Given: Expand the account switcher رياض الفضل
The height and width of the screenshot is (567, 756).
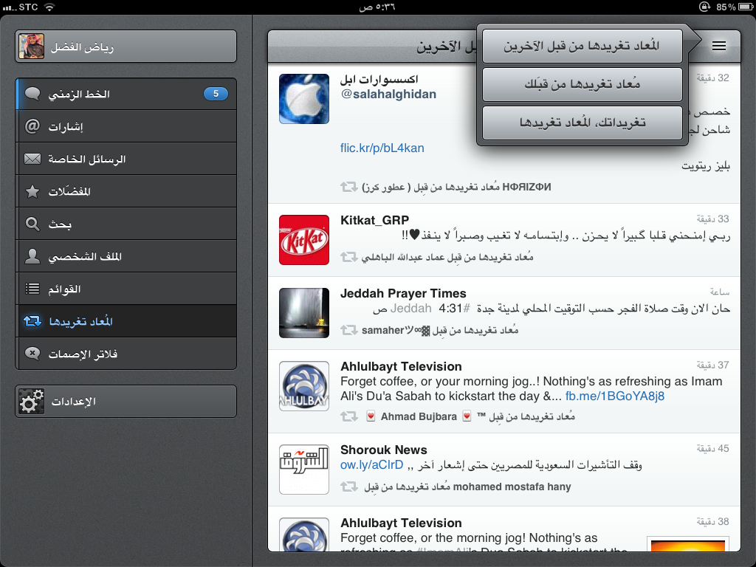Looking at the screenshot, I should coord(126,47).
